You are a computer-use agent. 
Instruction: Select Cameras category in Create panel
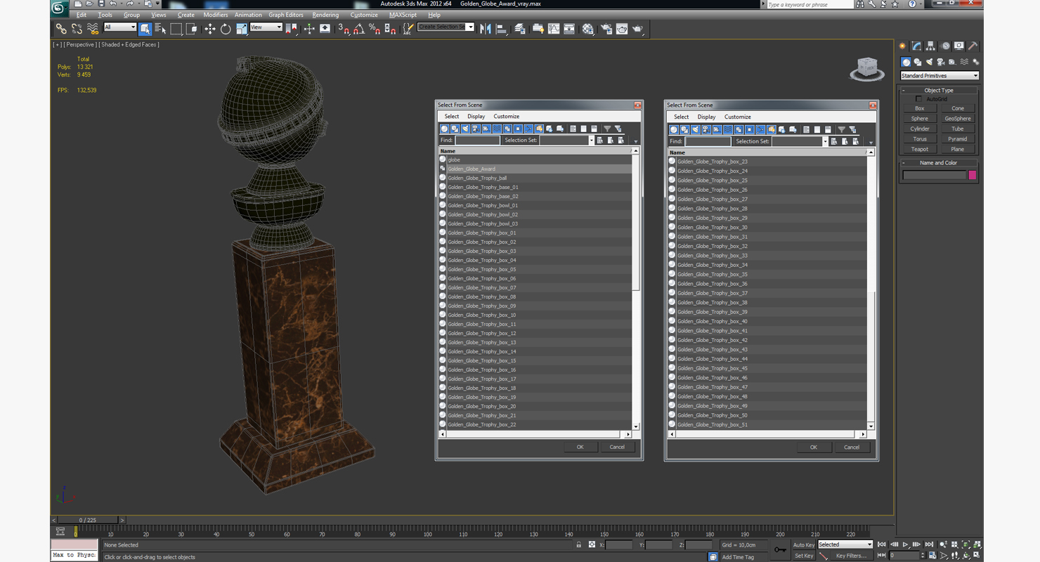[x=941, y=62]
